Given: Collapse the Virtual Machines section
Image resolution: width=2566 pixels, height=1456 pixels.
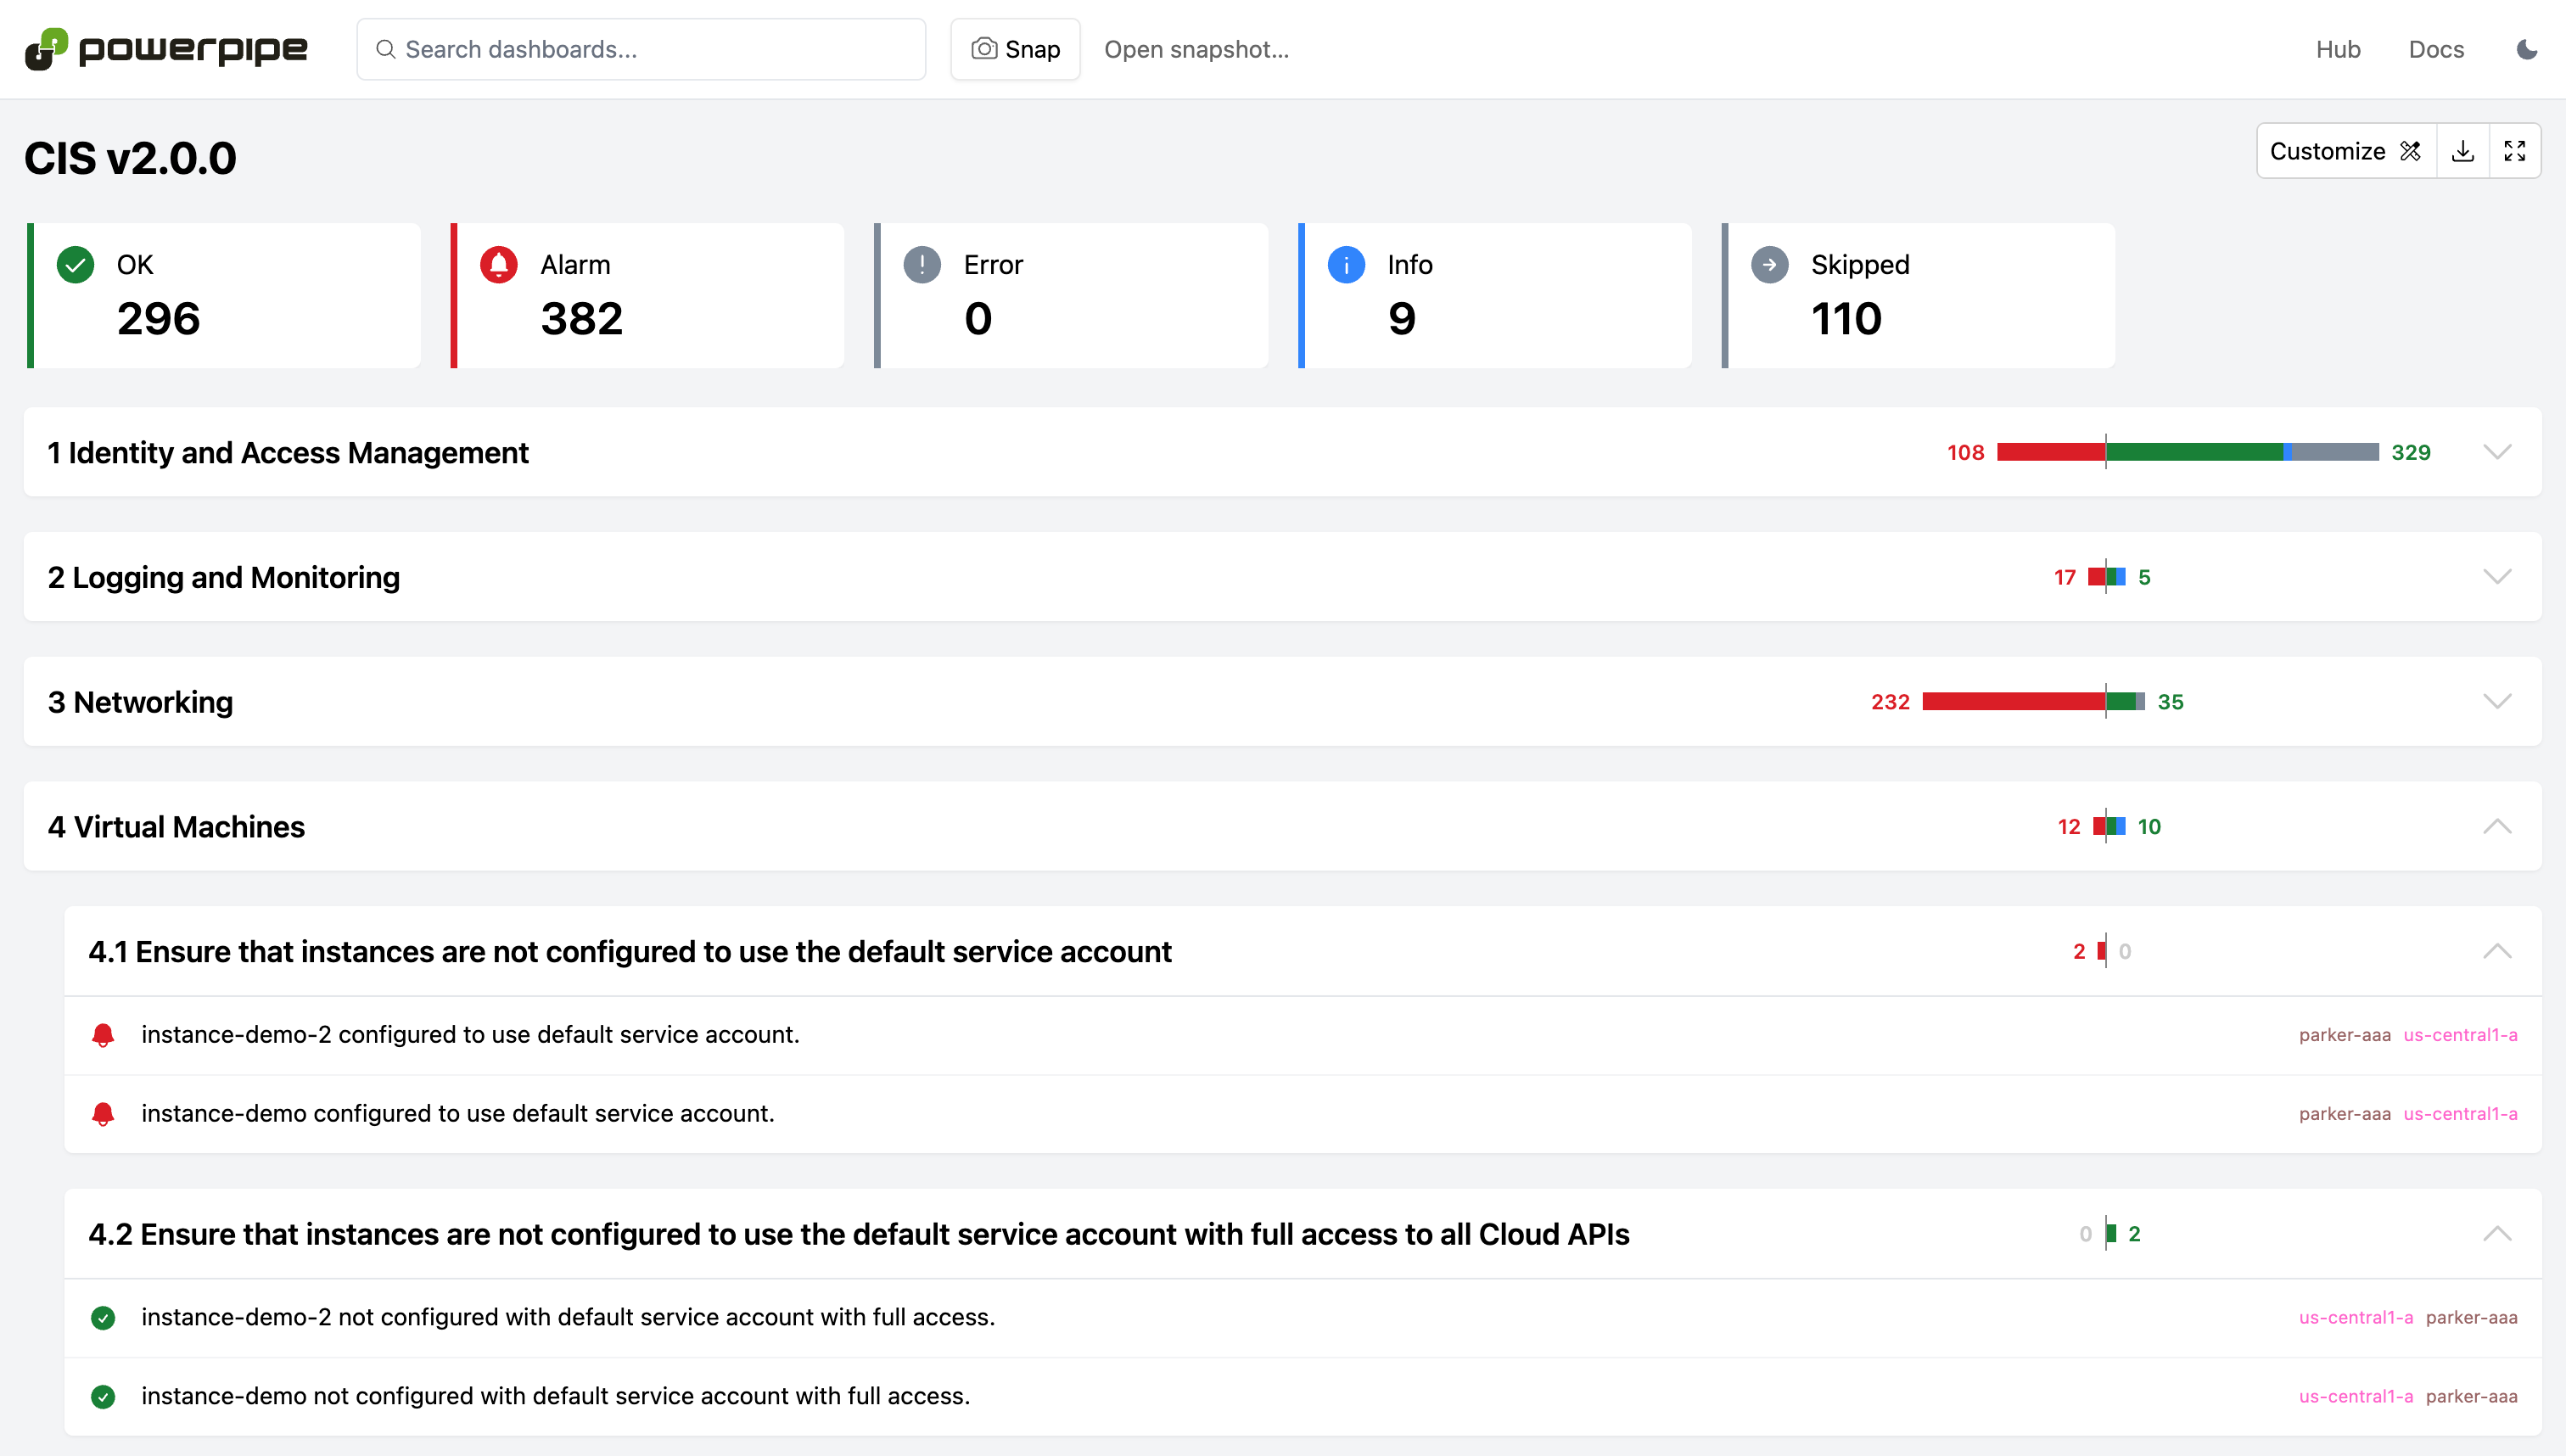Looking at the screenshot, I should point(2497,826).
